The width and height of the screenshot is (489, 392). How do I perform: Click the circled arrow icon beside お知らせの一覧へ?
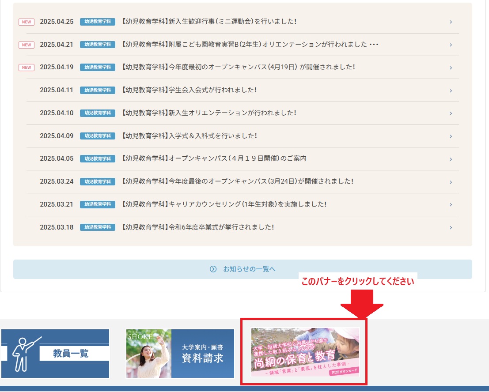point(213,269)
